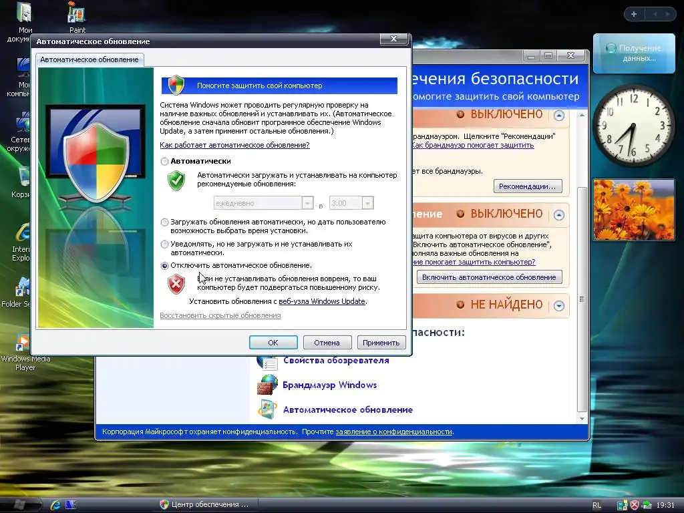Viewport: 684px width, 513px height.
Task: Click the Применить button
Action: click(381, 343)
